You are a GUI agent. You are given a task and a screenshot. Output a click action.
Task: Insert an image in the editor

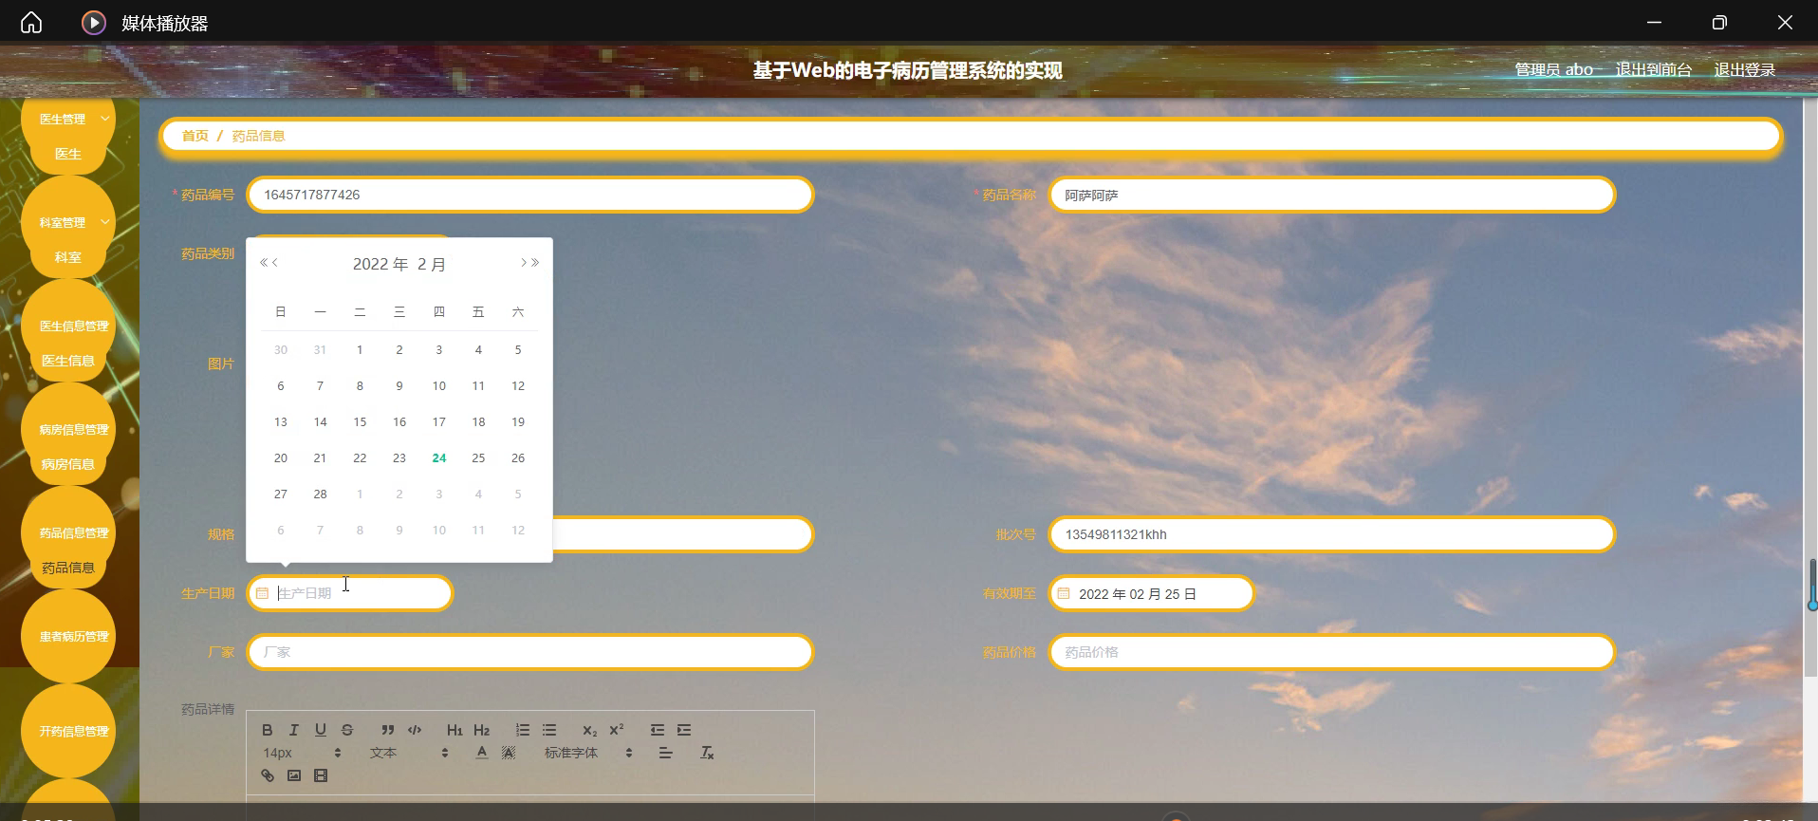pos(294,775)
